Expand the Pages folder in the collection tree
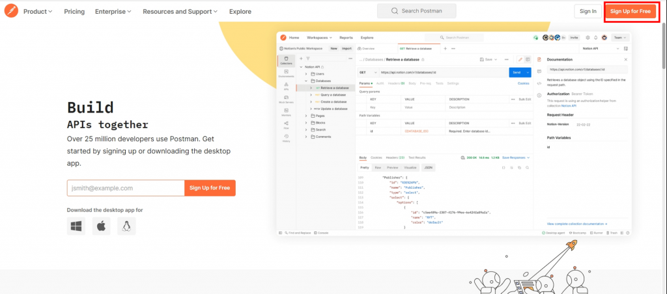This screenshot has height=294, width=667. 306,116
